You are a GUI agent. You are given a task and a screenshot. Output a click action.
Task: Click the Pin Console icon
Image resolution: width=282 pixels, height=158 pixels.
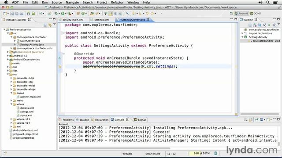pyautogui.click(x=256, y=120)
